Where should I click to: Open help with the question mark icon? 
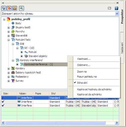point(117,8)
